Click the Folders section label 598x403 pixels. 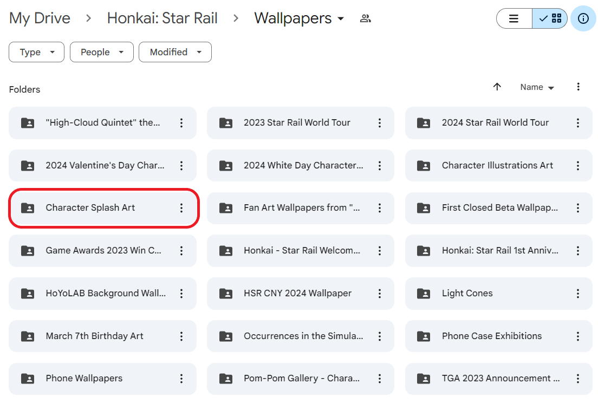click(24, 89)
